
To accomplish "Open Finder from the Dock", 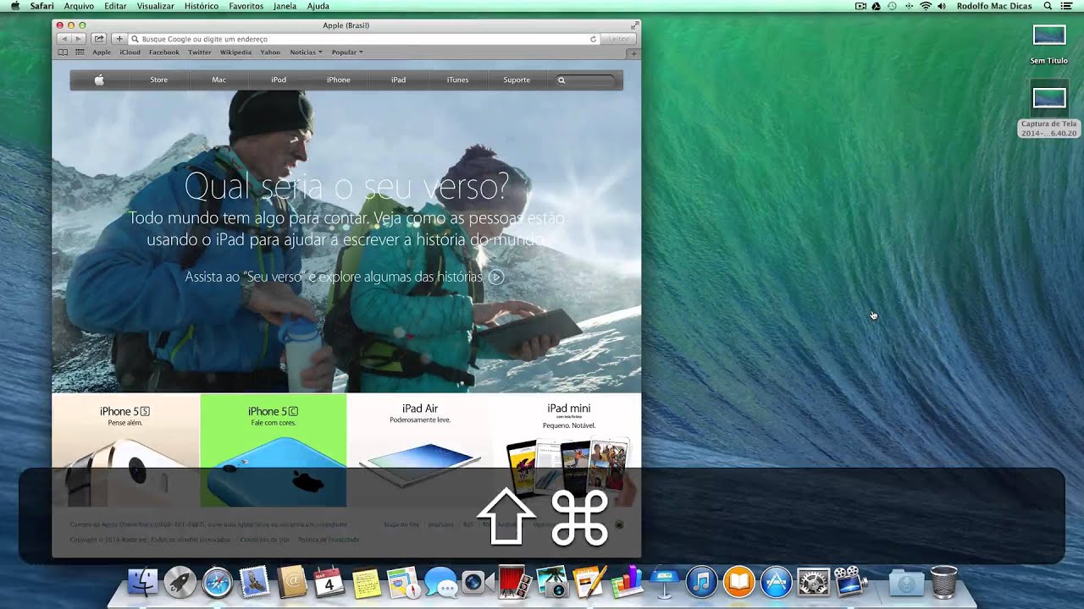I will [143, 582].
